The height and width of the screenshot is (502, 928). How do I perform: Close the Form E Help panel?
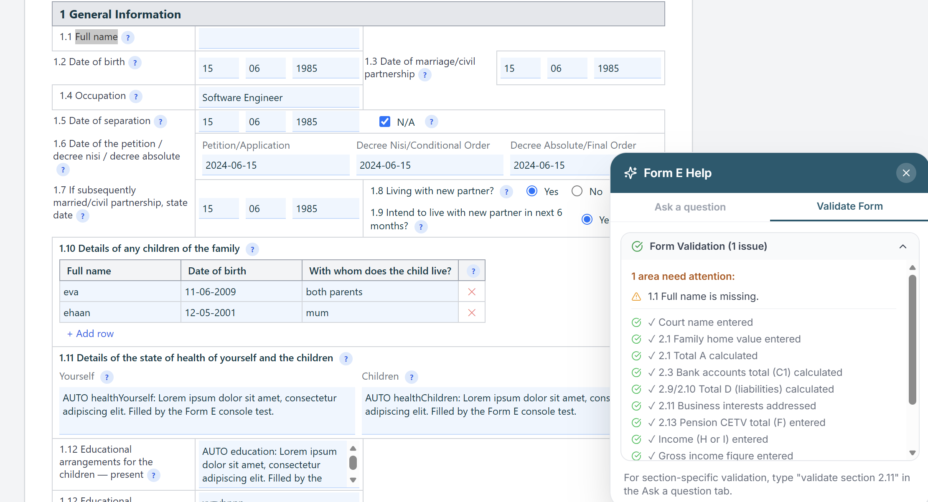pyautogui.click(x=906, y=173)
